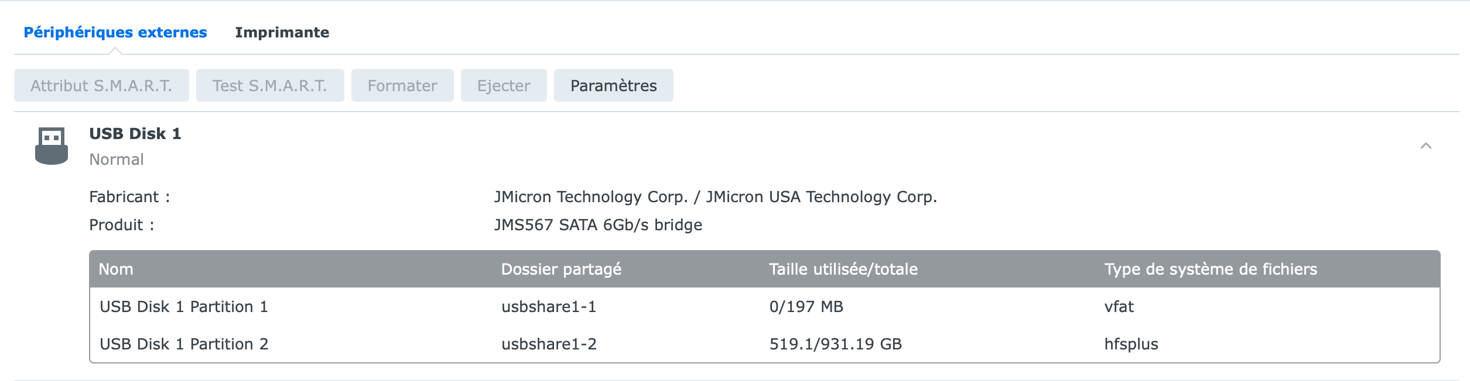The height and width of the screenshot is (381, 1470).
Task: Click the vfat file system cell
Action: [1119, 307]
